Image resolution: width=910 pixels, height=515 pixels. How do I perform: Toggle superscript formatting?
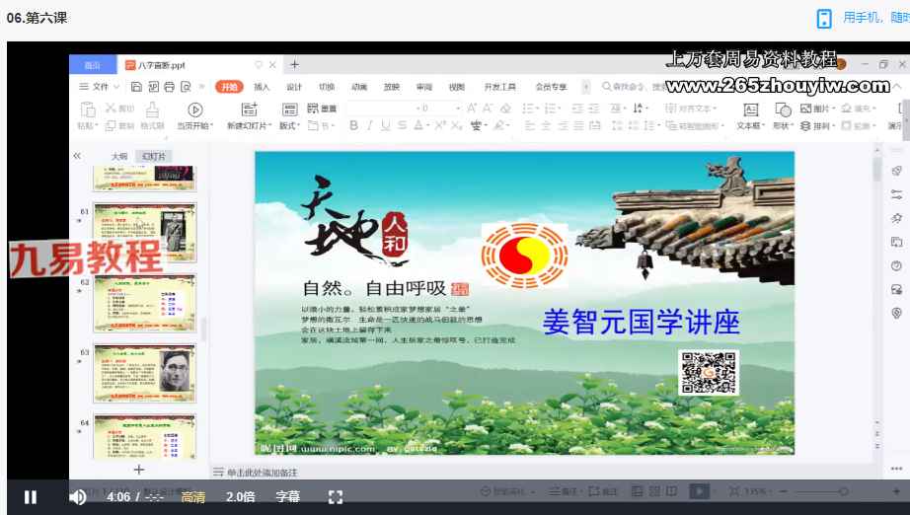pyautogui.click(x=440, y=125)
